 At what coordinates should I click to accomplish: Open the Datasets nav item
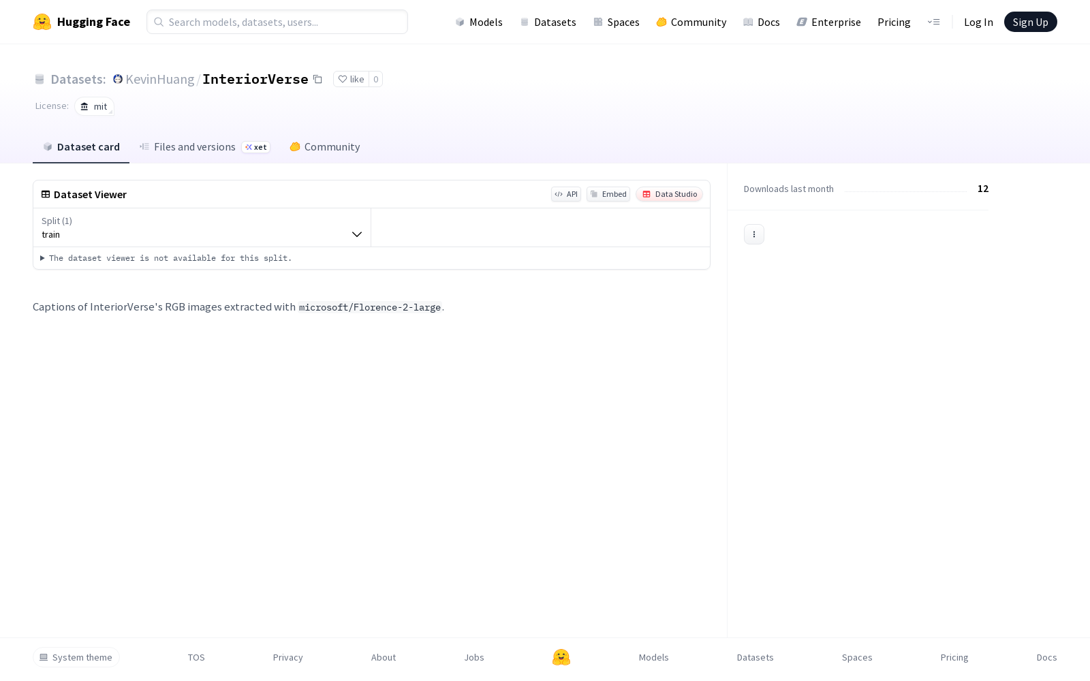click(x=548, y=22)
